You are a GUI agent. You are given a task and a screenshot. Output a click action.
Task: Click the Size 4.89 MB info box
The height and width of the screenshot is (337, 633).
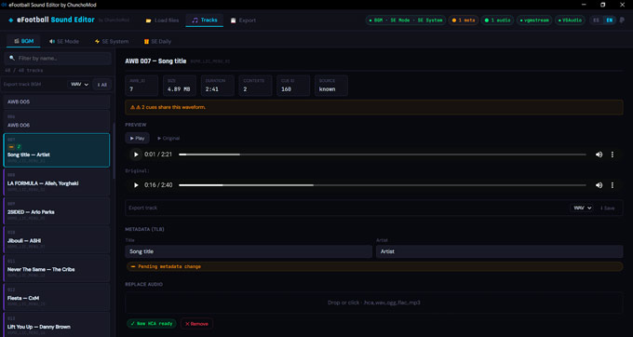click(x=180, y=85)
